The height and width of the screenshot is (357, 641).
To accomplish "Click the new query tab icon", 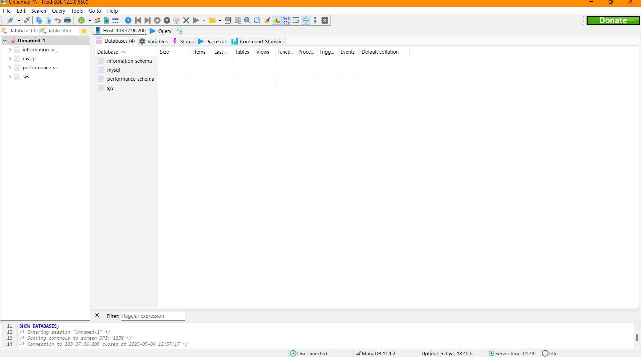I will tap(179, 31).
